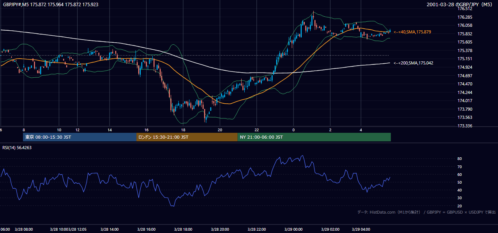
Task: Select the ロンドン 15:30-21:00 JST session bar
Action: click(187, 137)
